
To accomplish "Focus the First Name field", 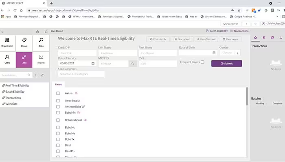I will (x=158, y=53).
